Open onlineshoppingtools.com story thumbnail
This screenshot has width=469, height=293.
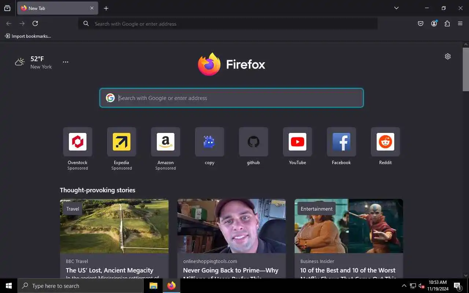point(232,226)
